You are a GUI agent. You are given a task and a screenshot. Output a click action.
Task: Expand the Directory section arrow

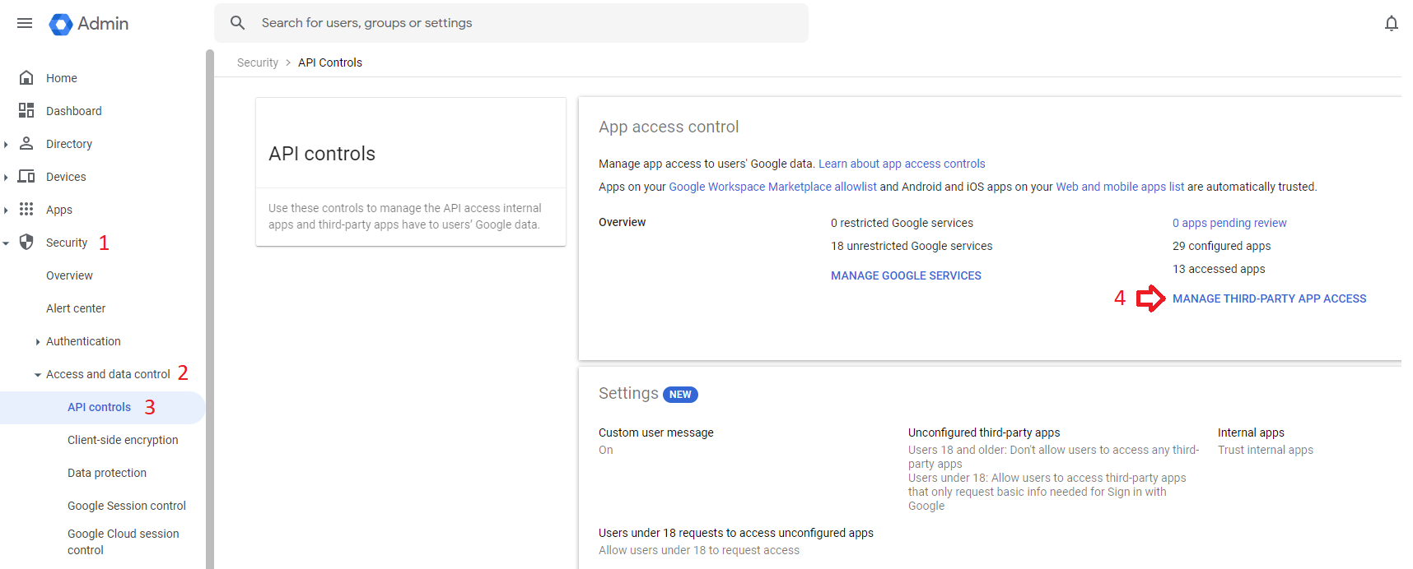click(x=6, y=144)
